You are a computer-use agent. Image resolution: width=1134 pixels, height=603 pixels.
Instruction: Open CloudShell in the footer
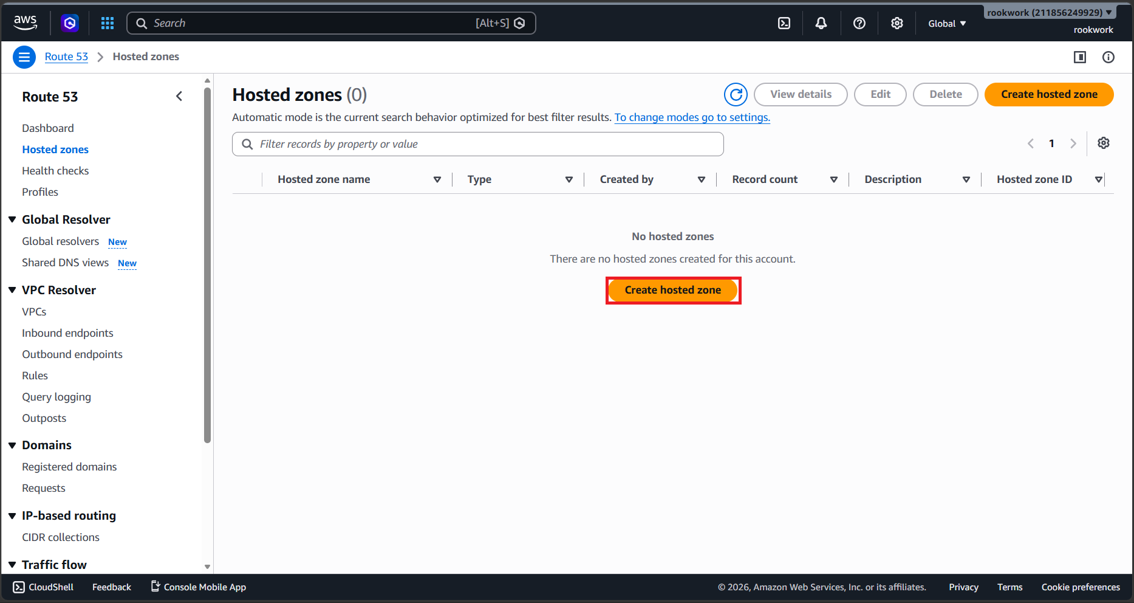[43, 587]
